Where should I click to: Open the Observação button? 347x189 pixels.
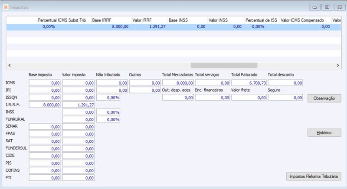324,98
